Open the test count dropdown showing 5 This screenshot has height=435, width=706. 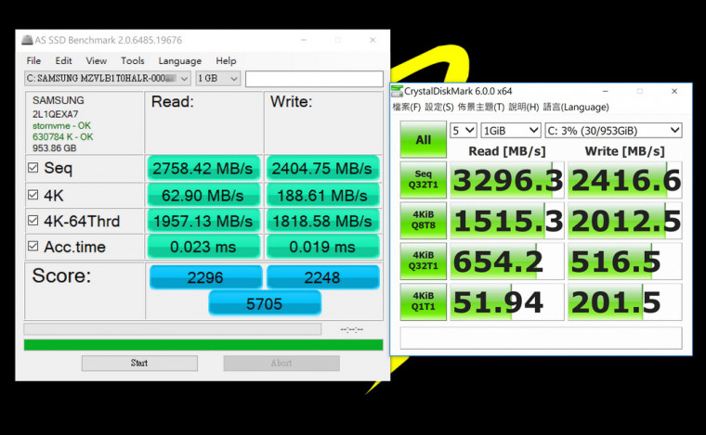tap(464, 131)
